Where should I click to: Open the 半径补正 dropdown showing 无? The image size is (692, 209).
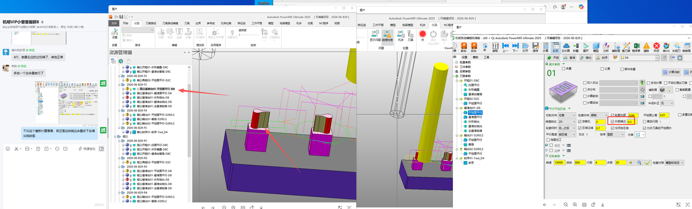pos(666,103)
